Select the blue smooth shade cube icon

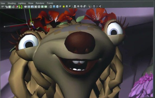click(54, 7)
